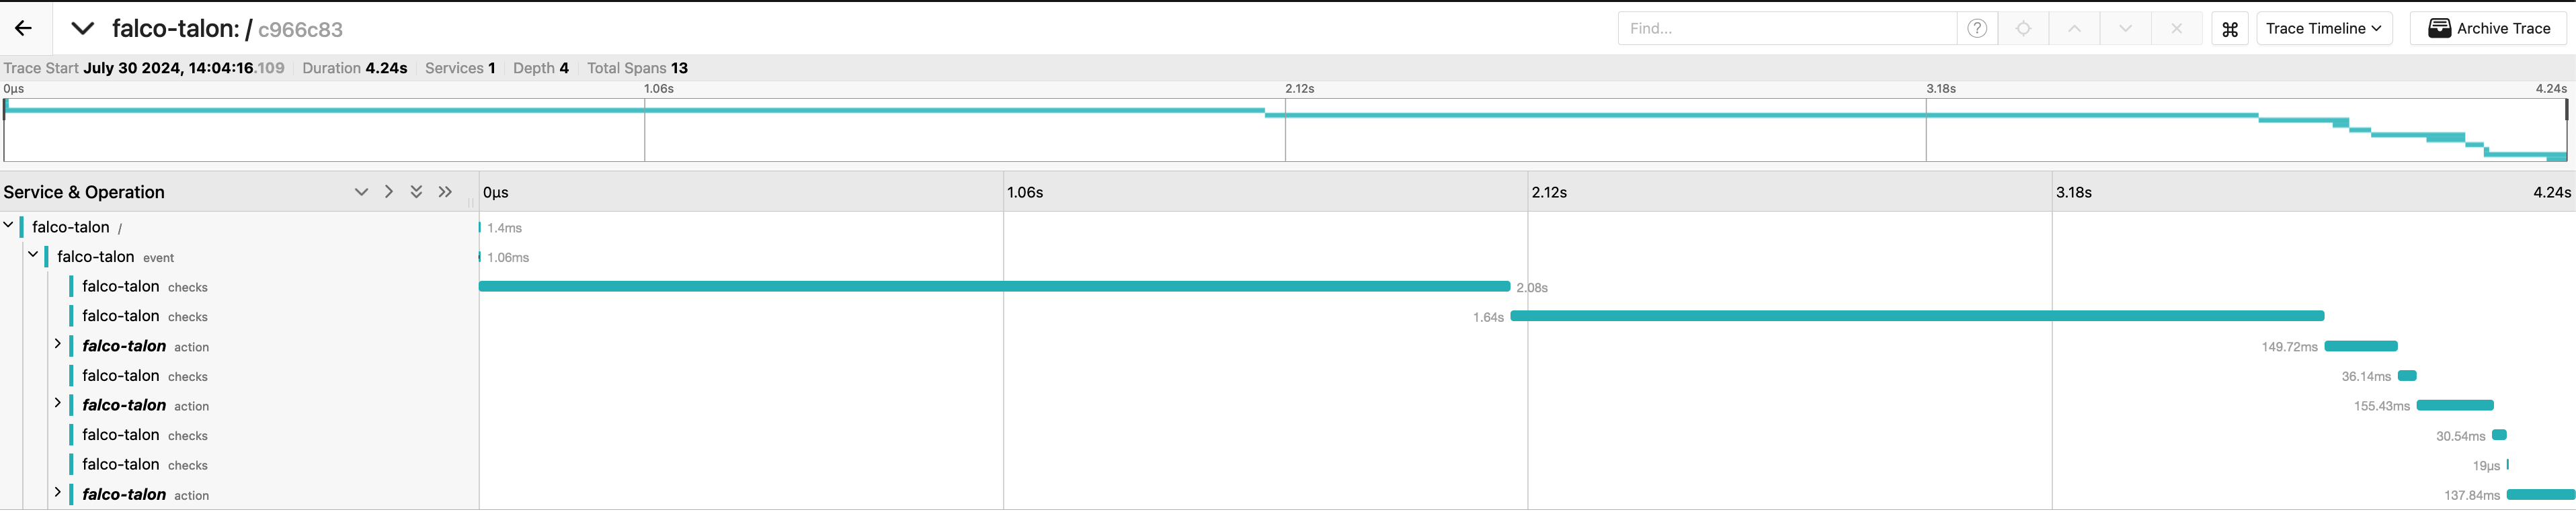
Task: Click the single down-chevron expand one level icon
Action: pyautogui.click(x=361, y=192)
